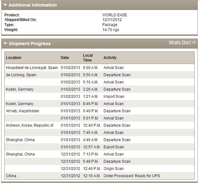Screen dimensions: 200x185
Task: Click the Incheon, Korea, Republic of entry
Action: (x=30, y=125)
